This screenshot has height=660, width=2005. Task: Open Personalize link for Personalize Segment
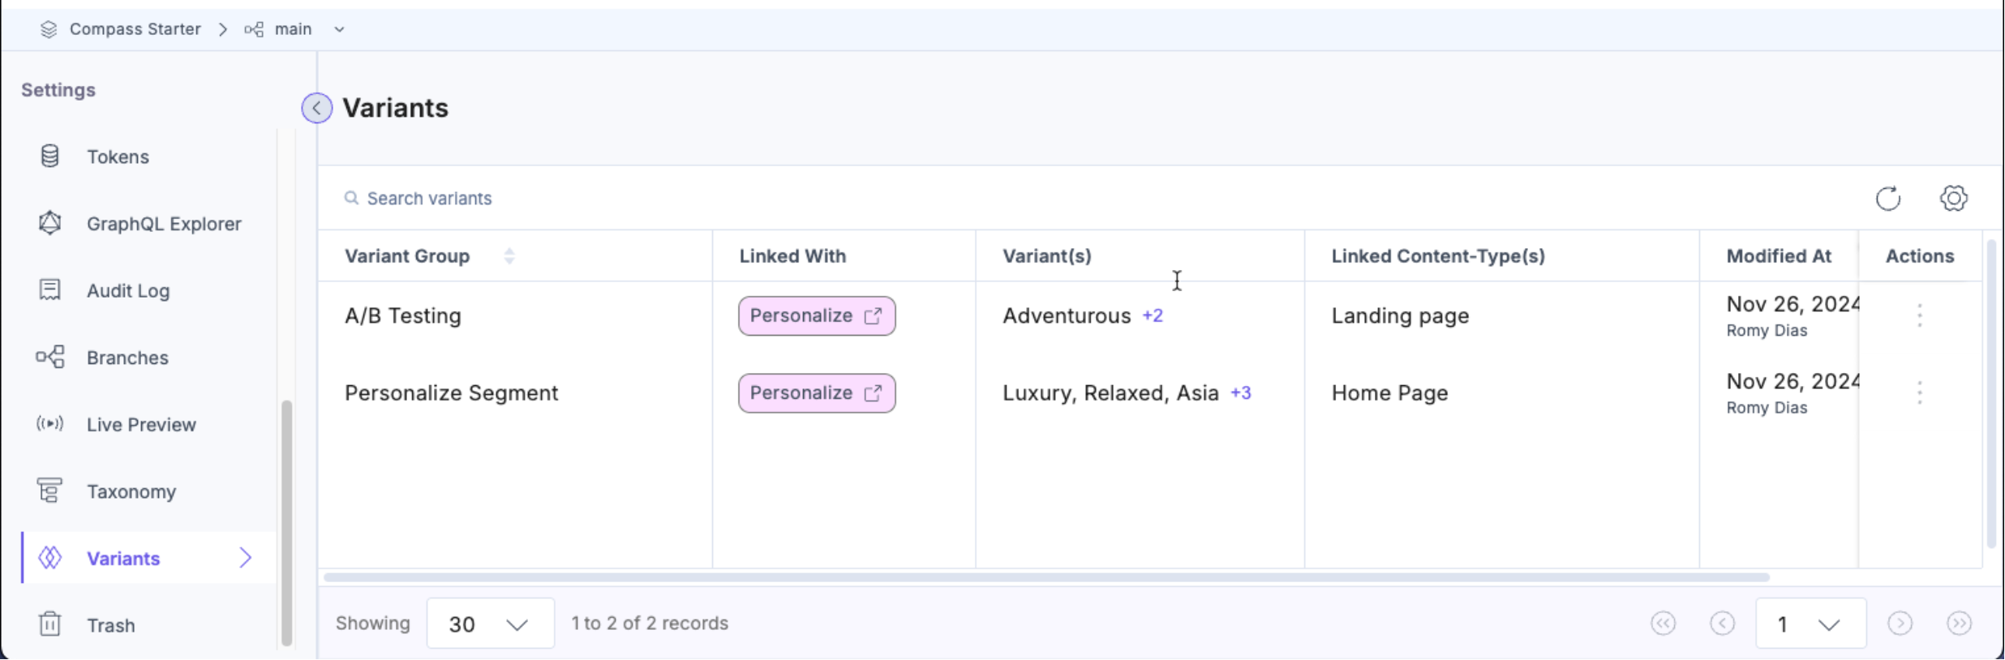click(816, 393)
